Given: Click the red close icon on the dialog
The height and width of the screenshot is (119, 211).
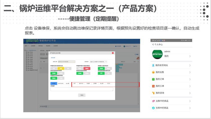Looking at the screenshot, I should point(113,53).
